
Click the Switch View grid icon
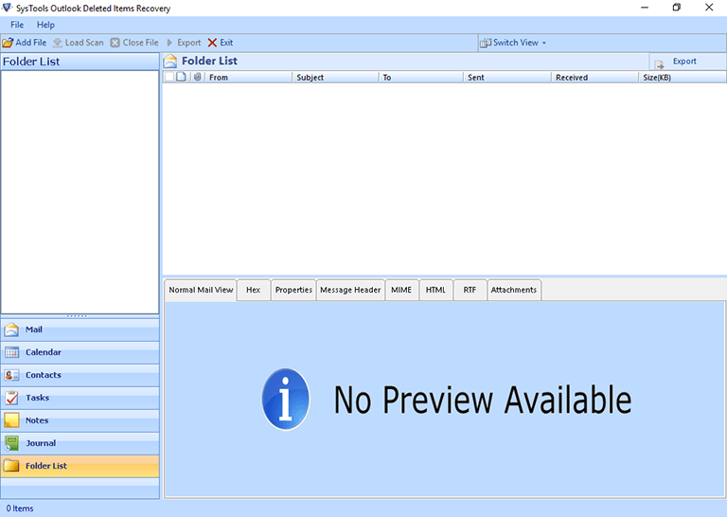pos(486,43)
